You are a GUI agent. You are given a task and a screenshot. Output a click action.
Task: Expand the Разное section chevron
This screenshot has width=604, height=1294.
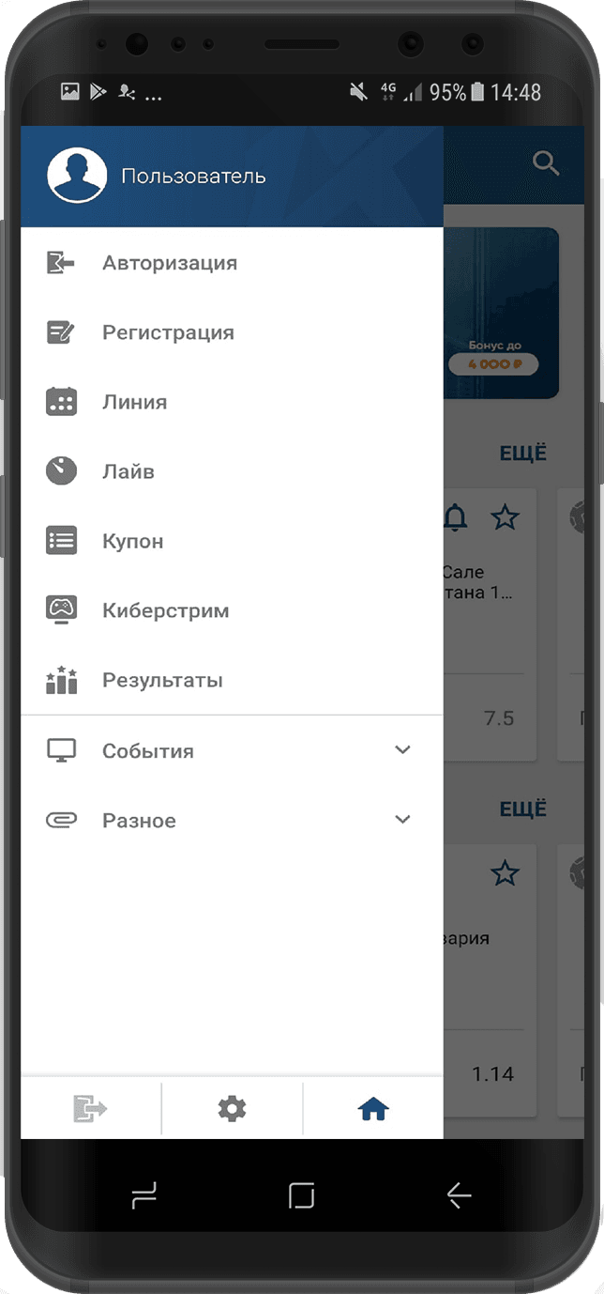(x=402, y=819)
